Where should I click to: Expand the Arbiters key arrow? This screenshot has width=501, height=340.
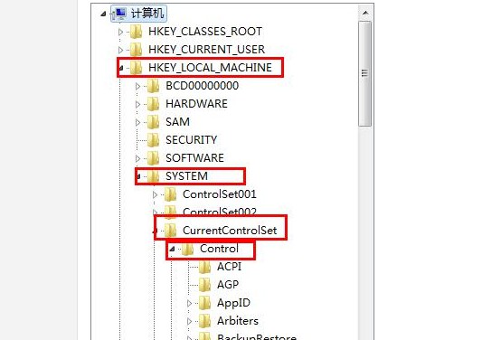(190, 322)
